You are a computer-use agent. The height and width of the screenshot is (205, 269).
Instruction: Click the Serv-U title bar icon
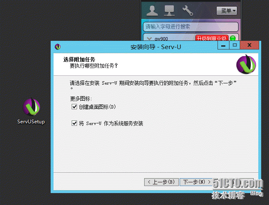[58, 47]
